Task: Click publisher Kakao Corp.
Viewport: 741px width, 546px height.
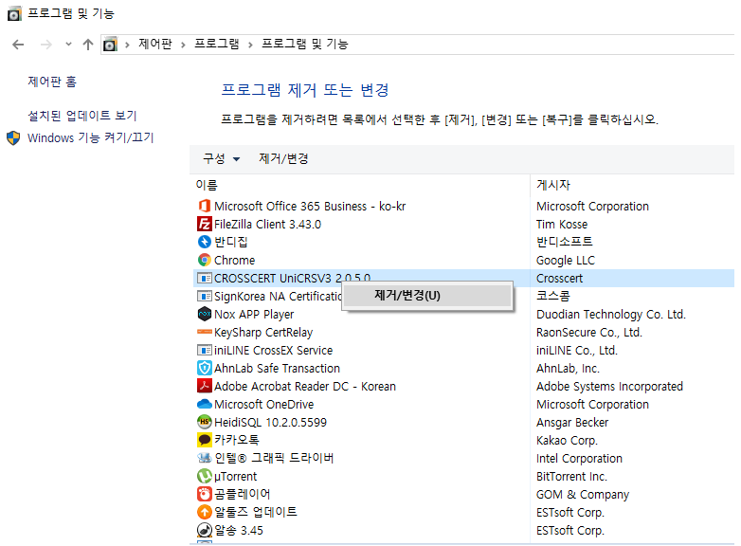Action: tap(567, 440)
